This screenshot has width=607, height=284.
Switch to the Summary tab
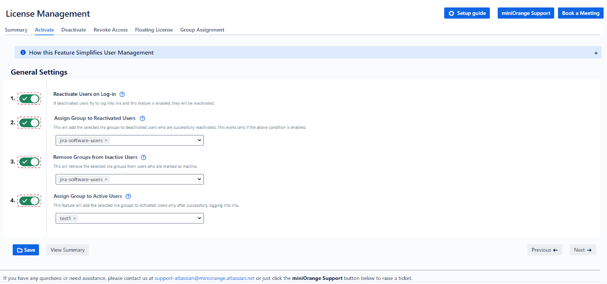(x=16, y=30)
